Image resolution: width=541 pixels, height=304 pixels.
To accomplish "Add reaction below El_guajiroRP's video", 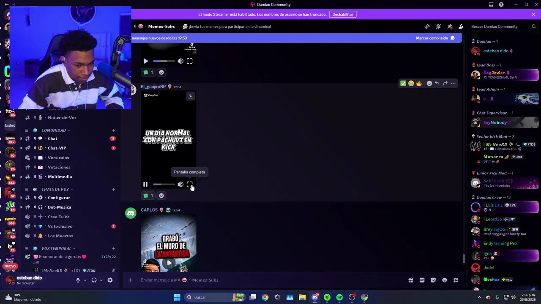I will tap(161, 195).
